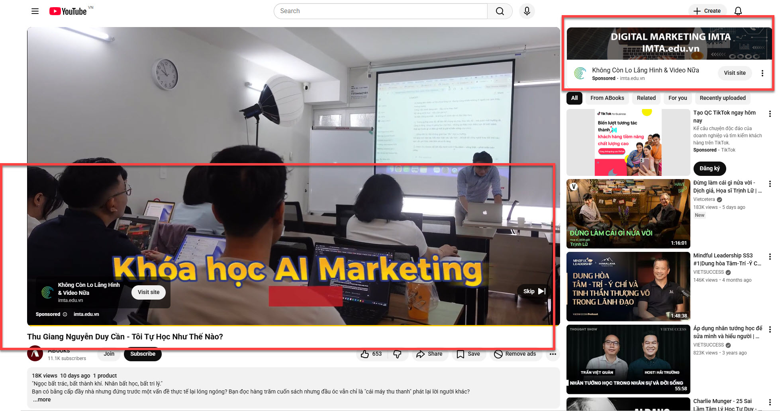Open the more options menu on the sponsored banner
Screen dimensions: 780x411
(762, 73)
